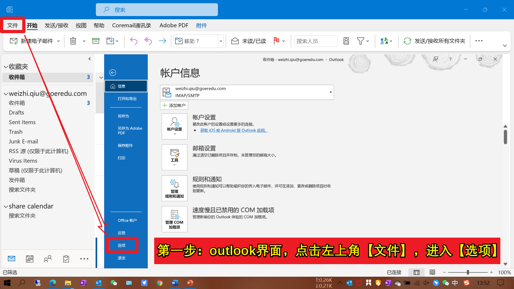Click the get Outlook for iOS or Android link
Screen dimensions: 514x289
234,130
